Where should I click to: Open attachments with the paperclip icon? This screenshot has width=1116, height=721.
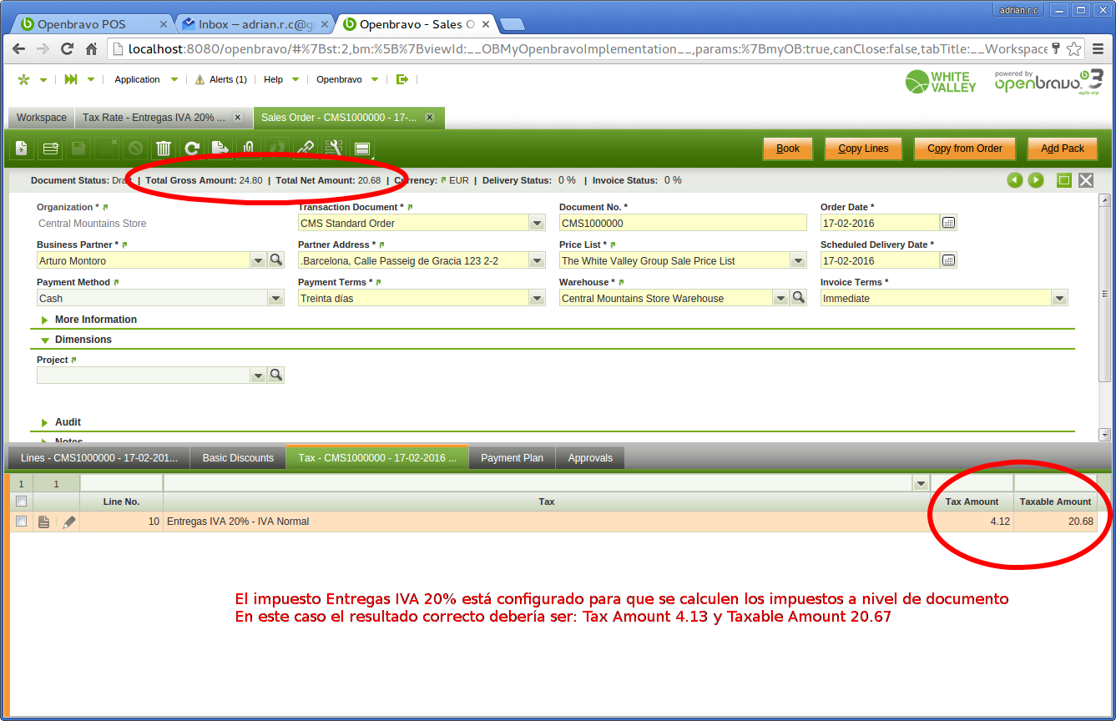(x=249, y=149)
